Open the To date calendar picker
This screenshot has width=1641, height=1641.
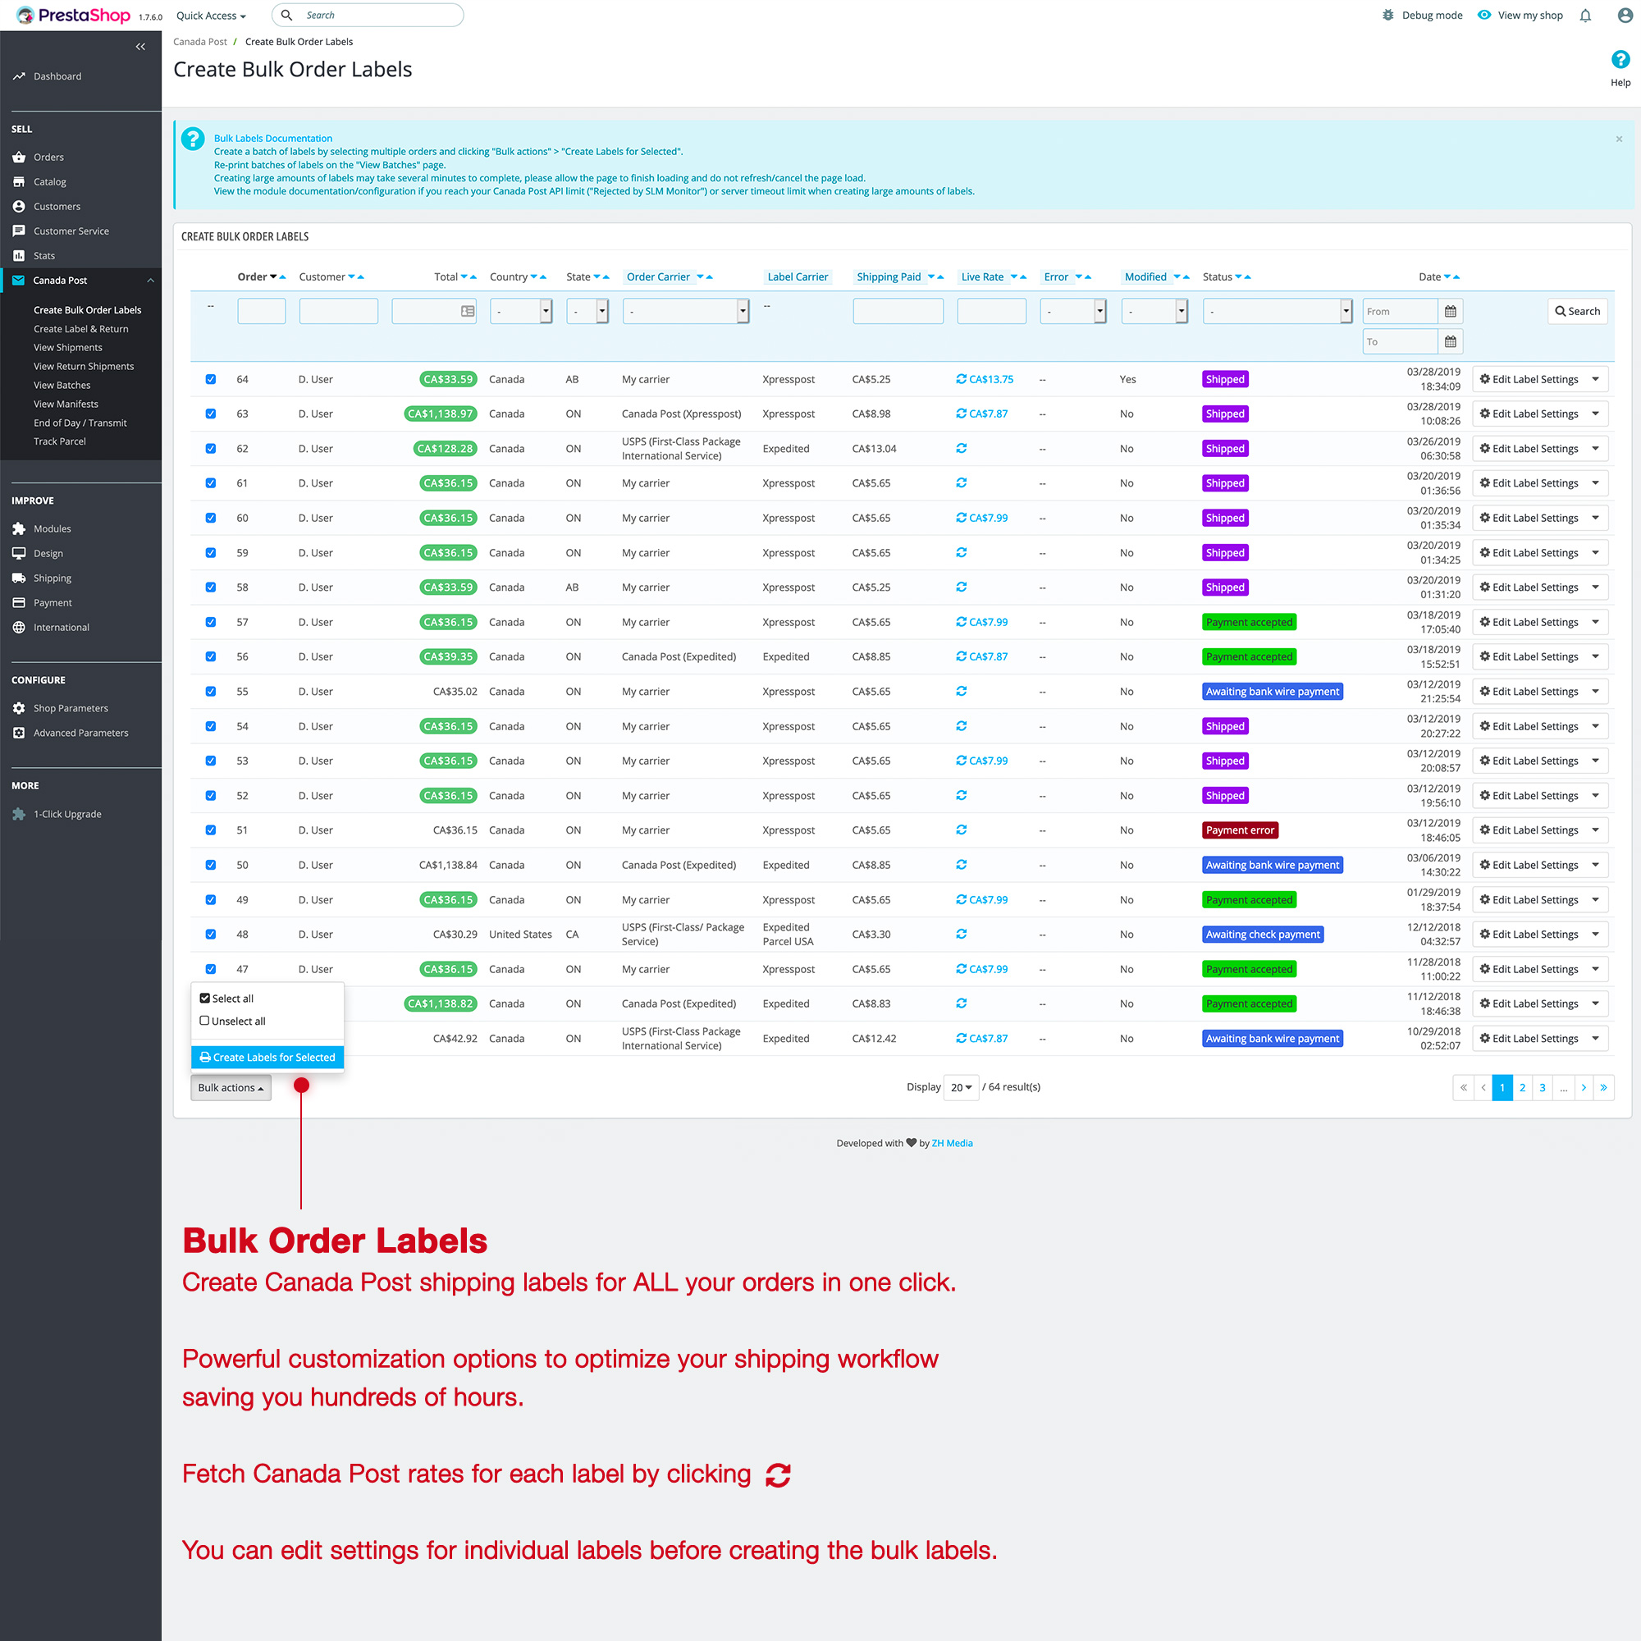1450,341
